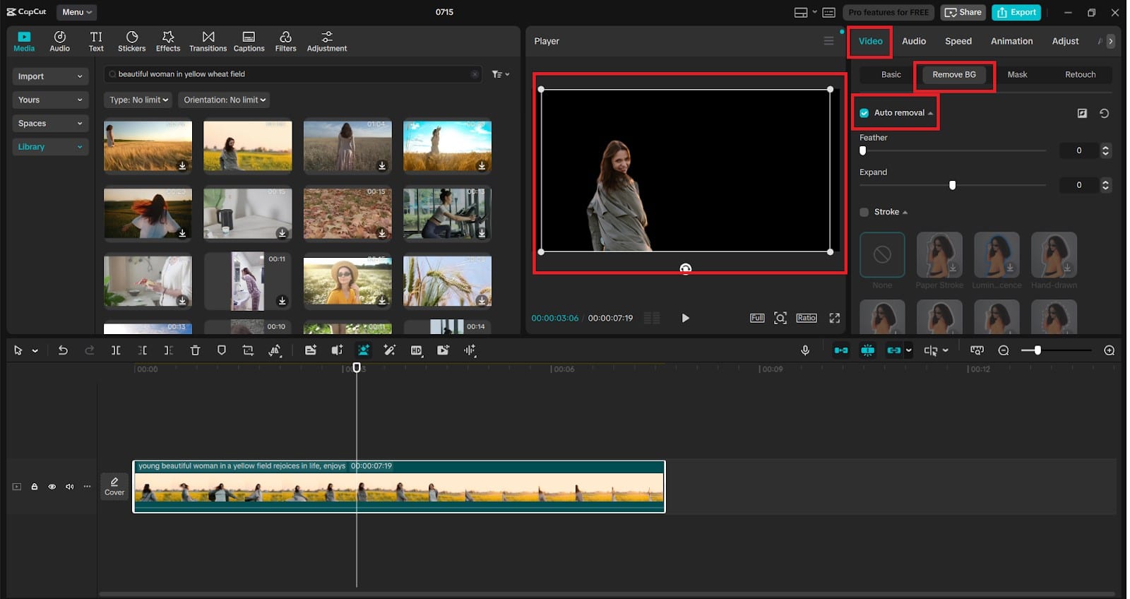Click the Add marker shield icon

(x=222, y=350)
